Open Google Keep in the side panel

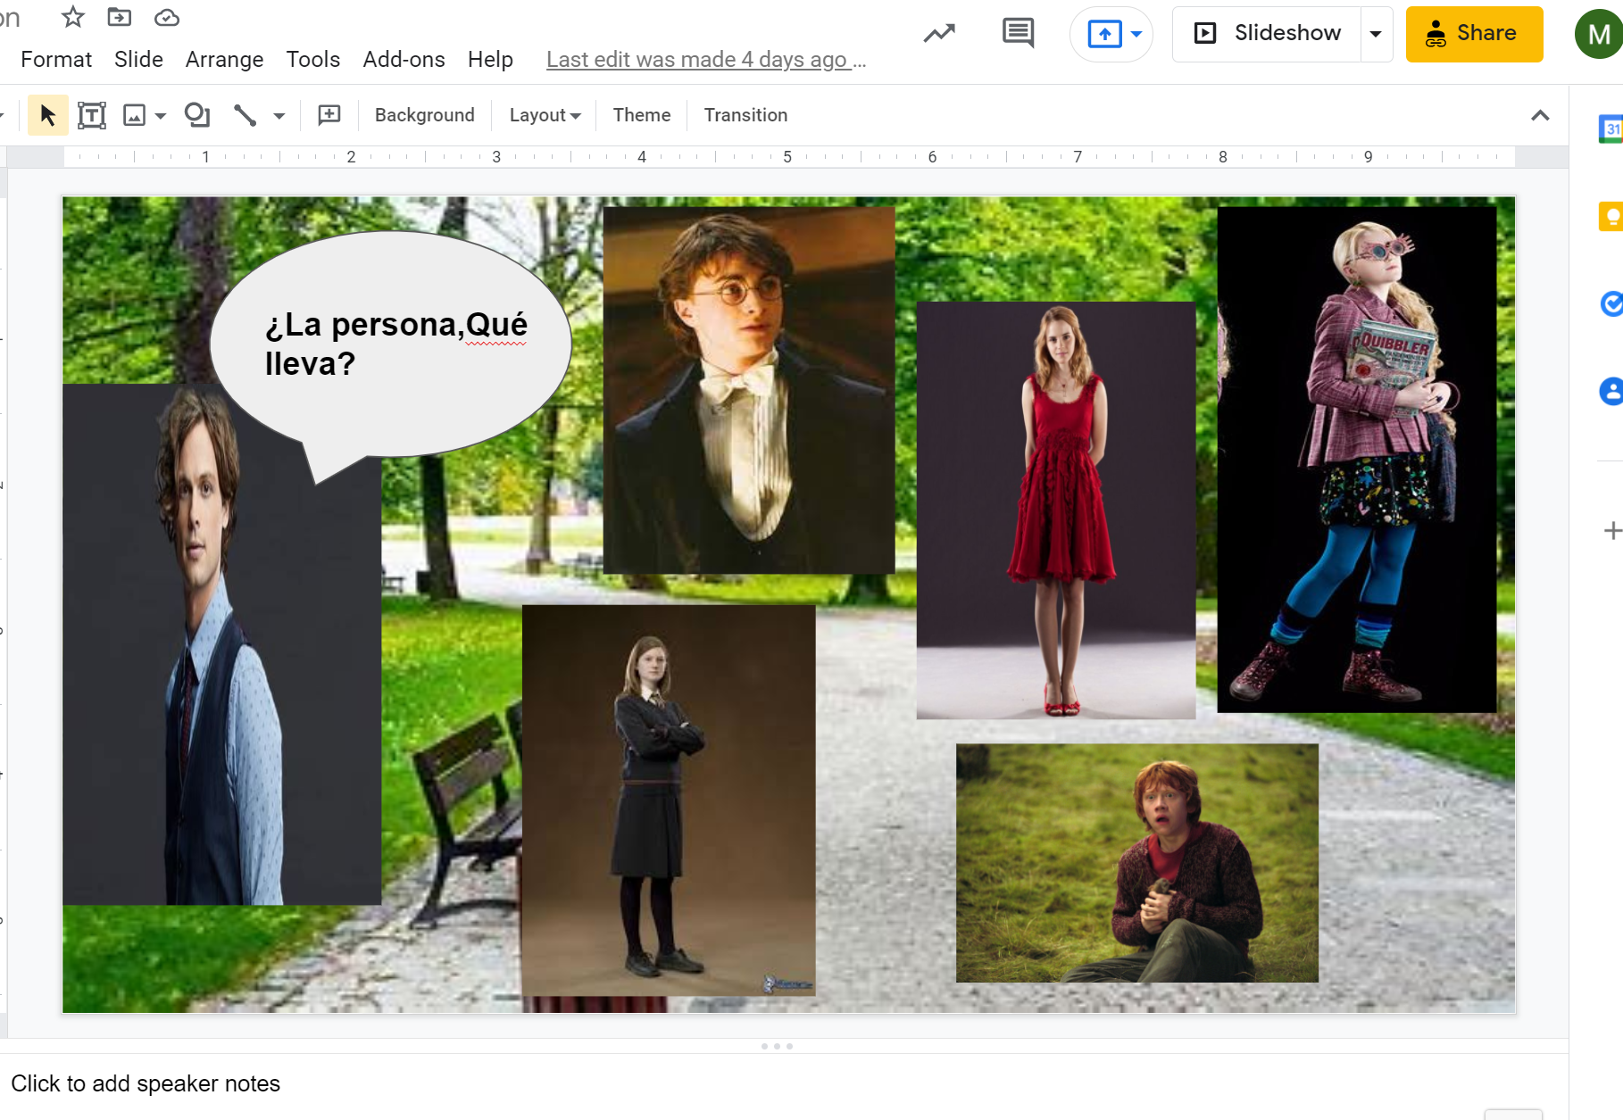pos(1611,216)
